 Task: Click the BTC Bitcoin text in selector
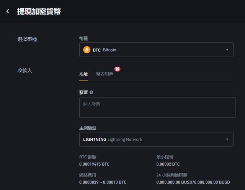105,50
